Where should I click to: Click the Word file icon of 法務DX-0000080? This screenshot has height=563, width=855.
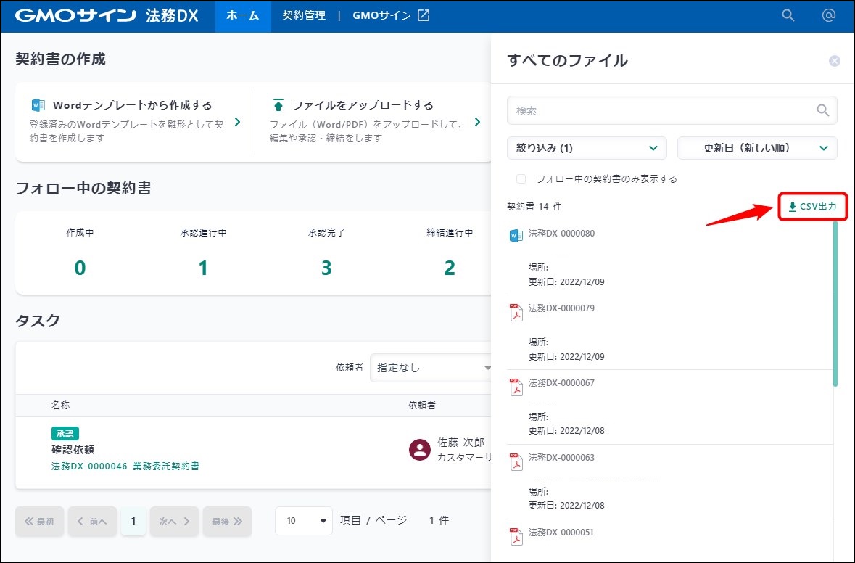pyautogui.click(x=516, y=236)
